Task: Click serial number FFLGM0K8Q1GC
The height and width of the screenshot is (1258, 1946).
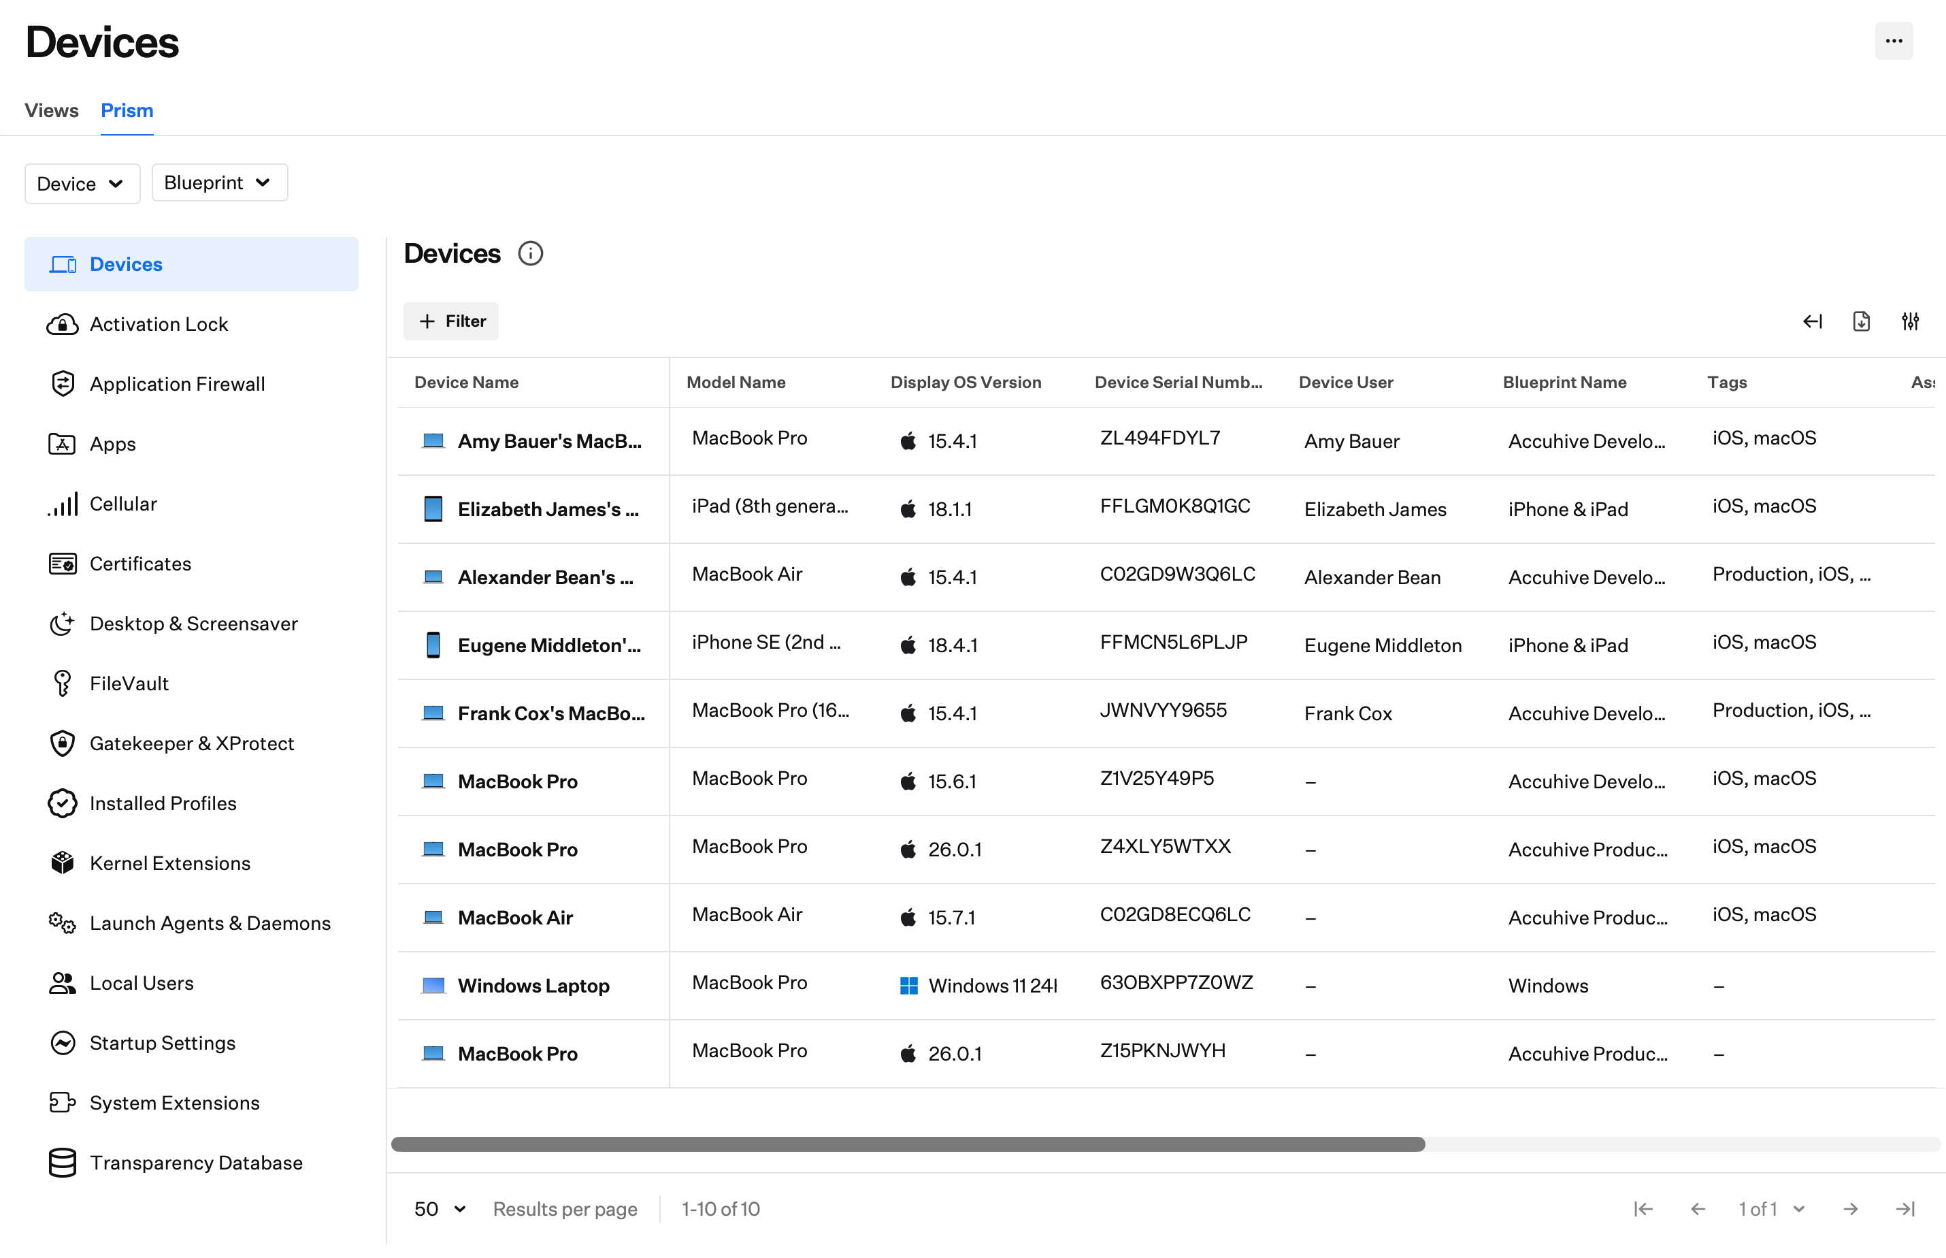Action: (x=1174, y=506)
